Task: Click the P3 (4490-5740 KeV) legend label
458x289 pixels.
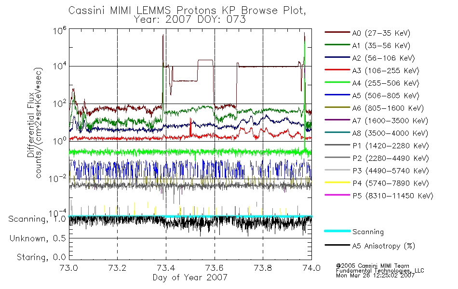Action: tap(391, 171)
